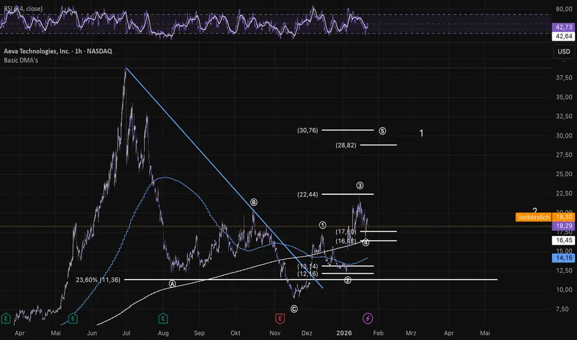Image resolution: width=577 pixels, height=340 pixels.
Task: Click the RSI indicator legend label
Action: pos(23,9)
